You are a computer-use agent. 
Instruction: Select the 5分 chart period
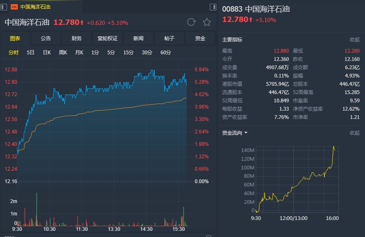click(111, 53)
